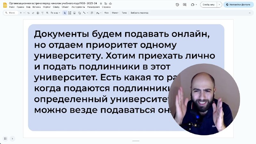Open the Объект menu

[x=65, y=7]
